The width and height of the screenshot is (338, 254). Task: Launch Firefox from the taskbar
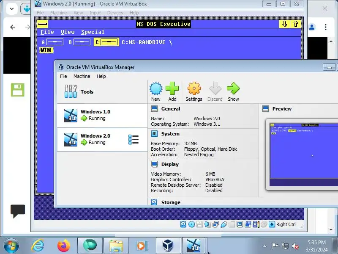tap(64, 246)
